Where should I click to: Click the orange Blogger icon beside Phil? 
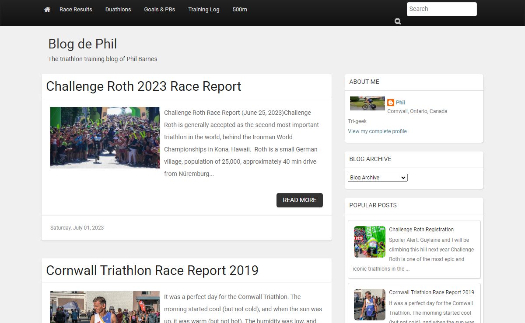point(391,103)
